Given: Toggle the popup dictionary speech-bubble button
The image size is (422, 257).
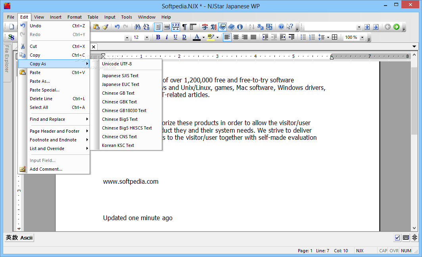Looking at the screenshot, I should [x=222, y=27].
